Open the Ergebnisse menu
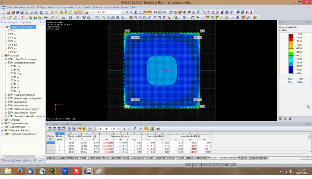The image size is (312, 179). click(68, 7)
